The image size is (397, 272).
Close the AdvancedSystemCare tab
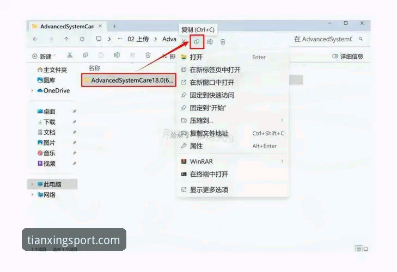(100, 26)
